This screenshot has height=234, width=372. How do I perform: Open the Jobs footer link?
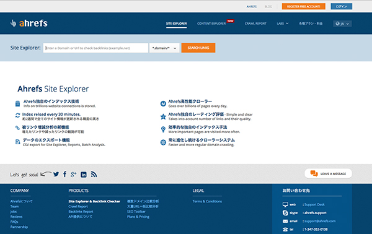tap(14, 212)
